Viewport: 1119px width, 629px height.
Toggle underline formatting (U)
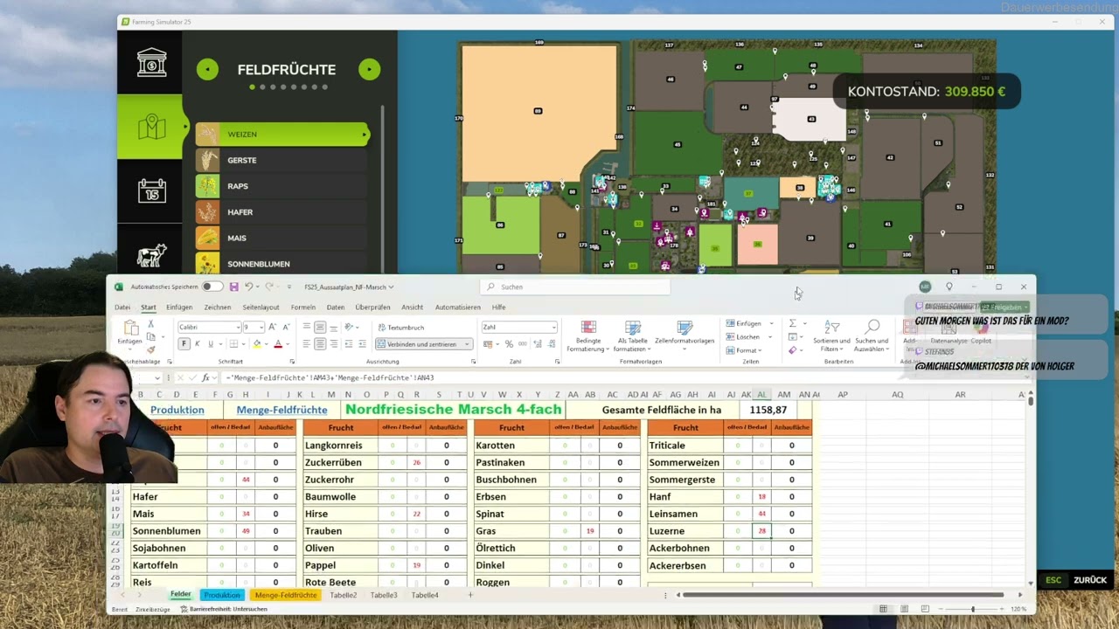pyautogui.click(x=211, y=344)
